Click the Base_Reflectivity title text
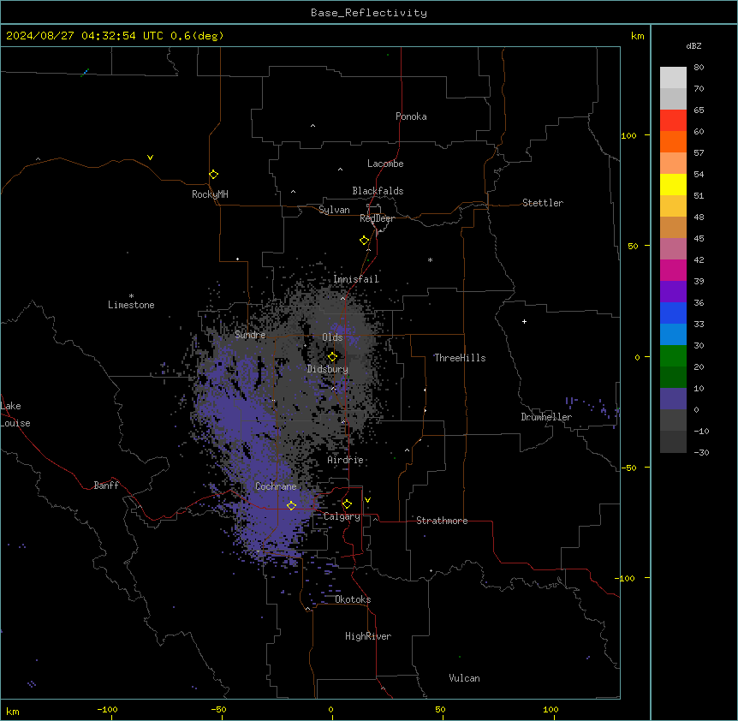This screenshot has height=721, width=738. [369, 13]
